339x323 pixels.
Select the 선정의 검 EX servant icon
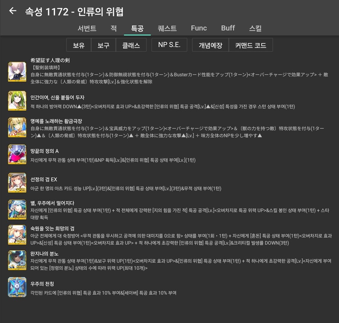(17, 183)
